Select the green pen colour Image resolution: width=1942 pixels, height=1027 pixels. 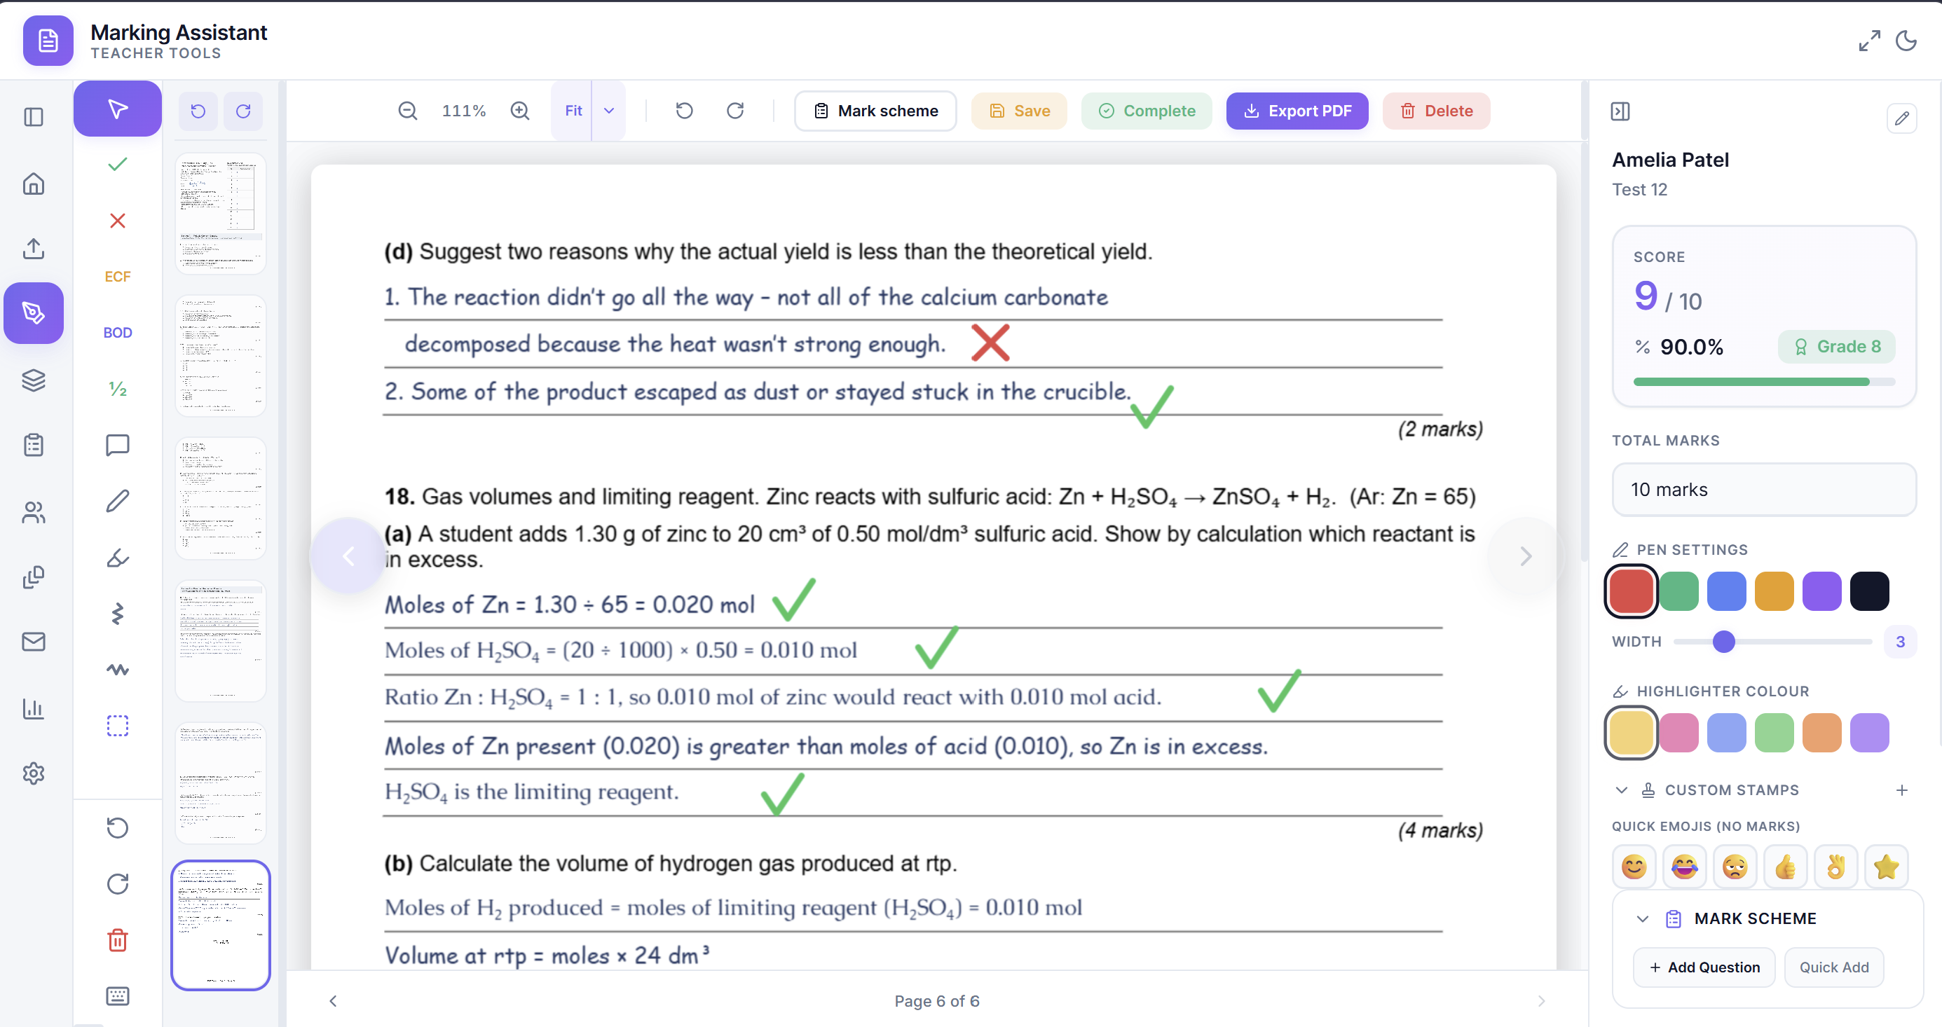click(1678, 590)
